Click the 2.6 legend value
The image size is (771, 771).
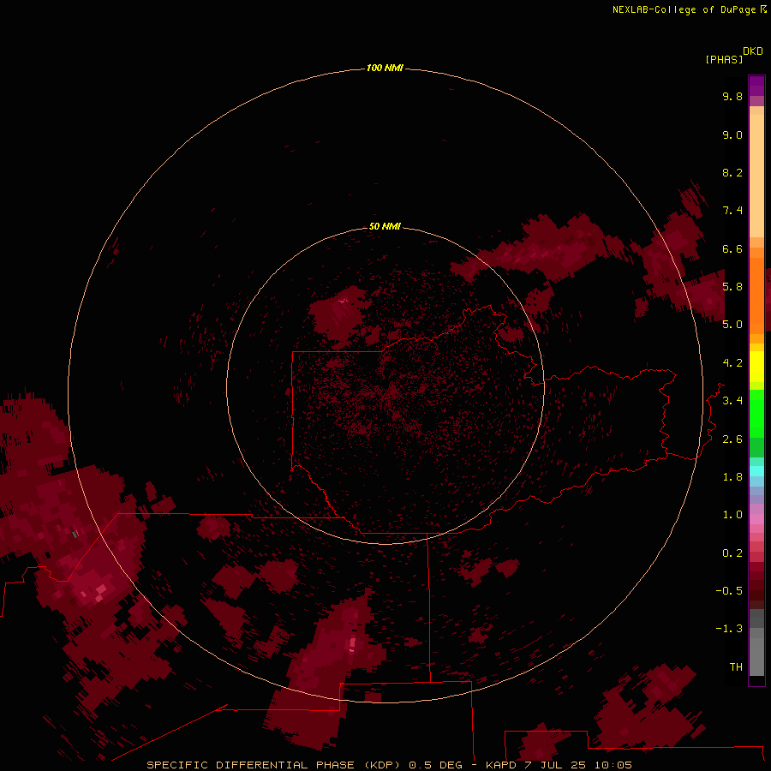pos(732,439)
